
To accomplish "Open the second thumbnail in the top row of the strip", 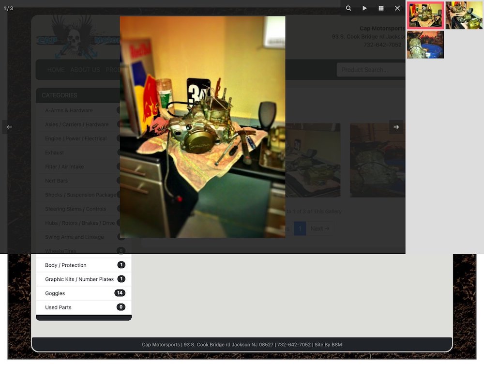I will pyautogui.click(x=464, y=15).
